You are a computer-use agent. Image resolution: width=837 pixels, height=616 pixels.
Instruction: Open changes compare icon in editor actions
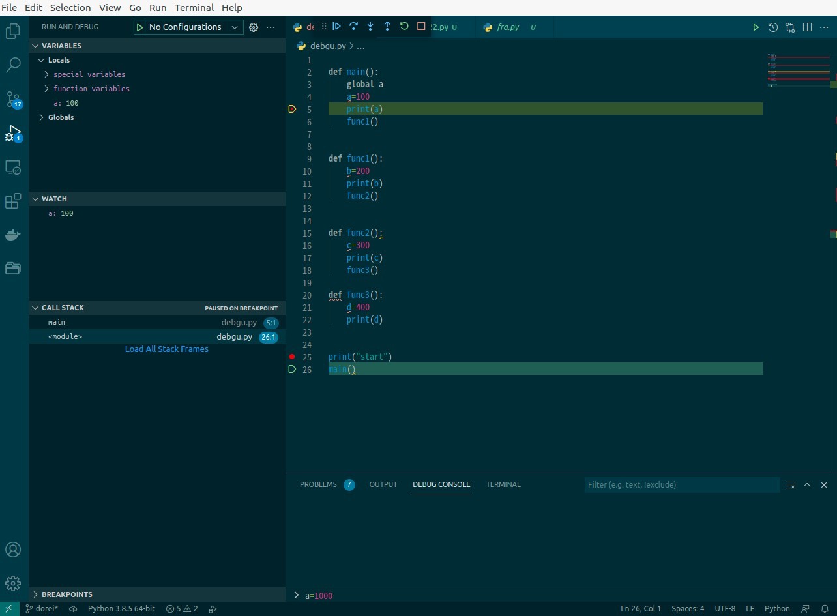pos(790,27)
